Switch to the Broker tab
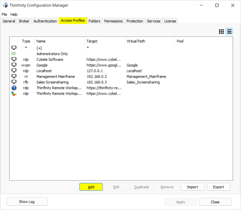 (x=24, y=21)
